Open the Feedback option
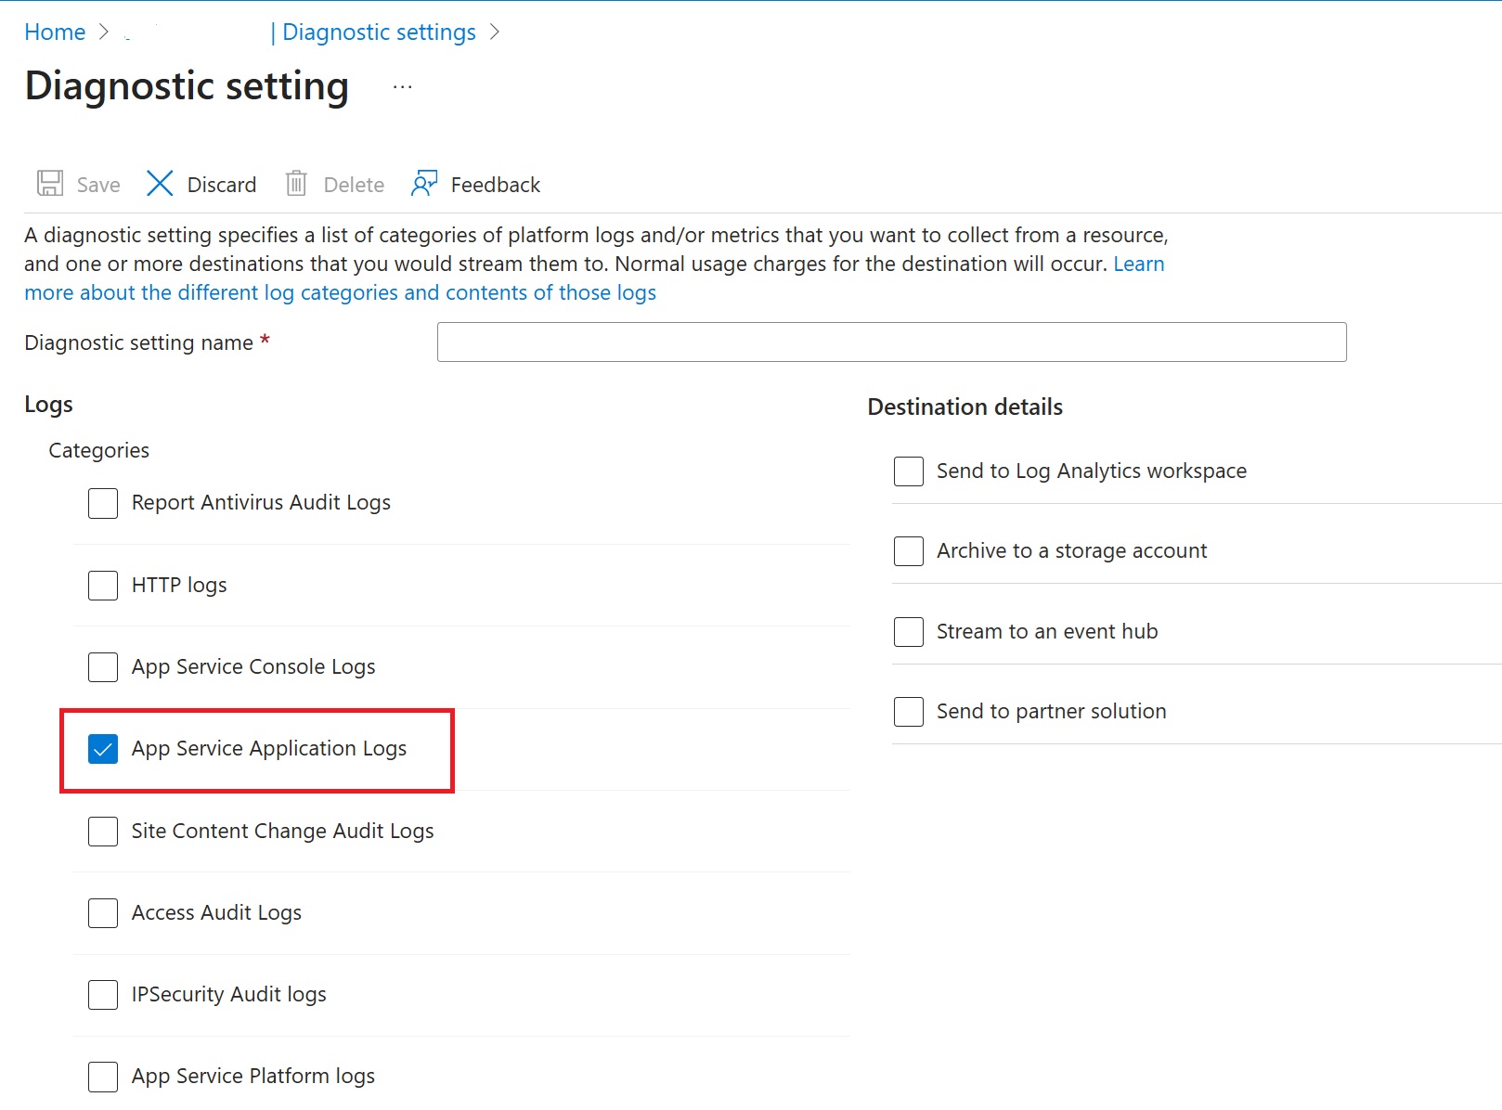This screenshot has height=1110, width=1502. (x=424, y=183)
